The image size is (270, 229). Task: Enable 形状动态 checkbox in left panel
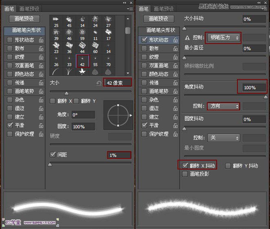click(10, 40)
